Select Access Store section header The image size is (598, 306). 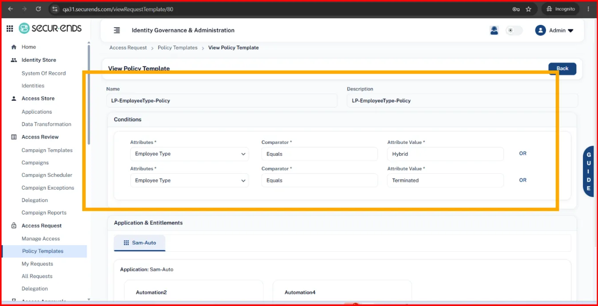coord(38,99)
